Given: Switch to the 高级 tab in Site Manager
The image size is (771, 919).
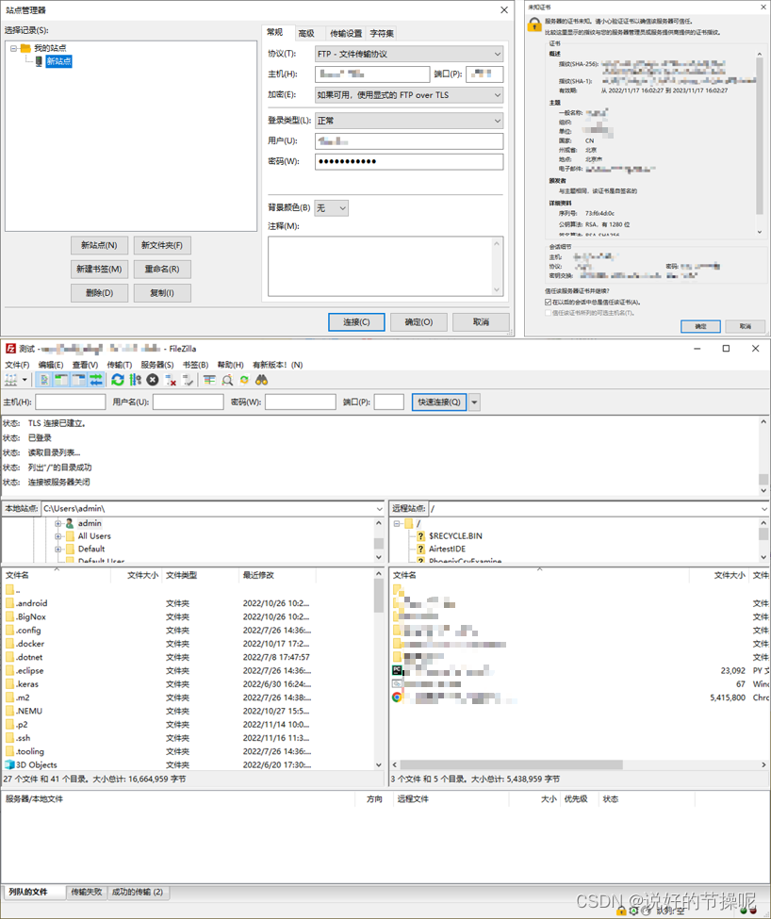Looking at the screenshot, I should point(306,33).
